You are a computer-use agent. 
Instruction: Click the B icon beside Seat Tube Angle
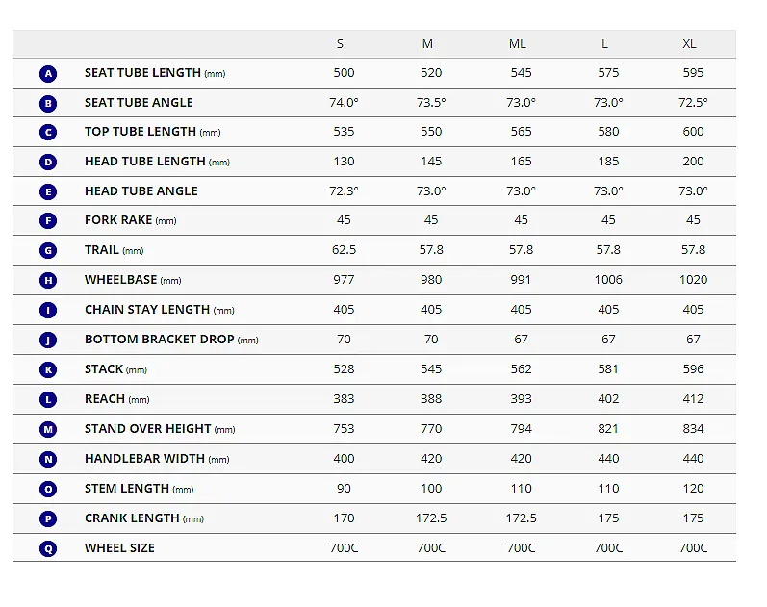tap(48, 103)
